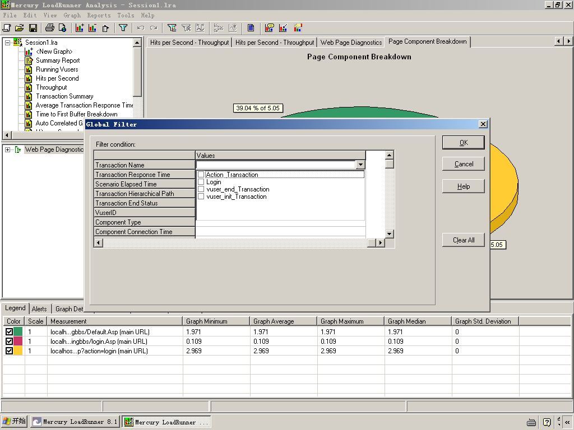The image size is (574, 430).
Task: Click the session tree scroll-up arrow
Action: click(x=137, y=43)
